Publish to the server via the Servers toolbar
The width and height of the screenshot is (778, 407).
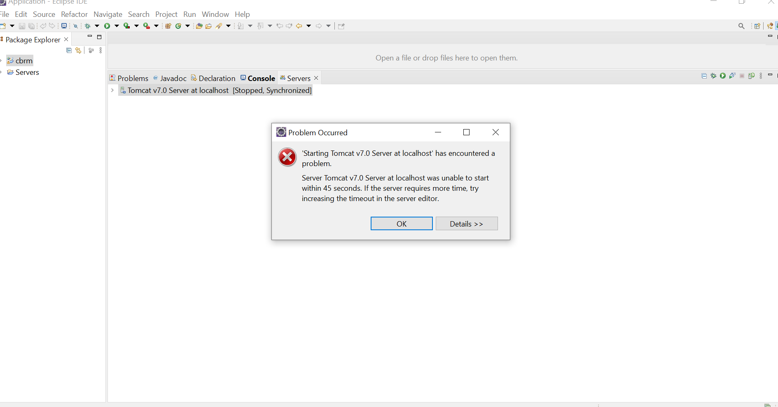751,76
